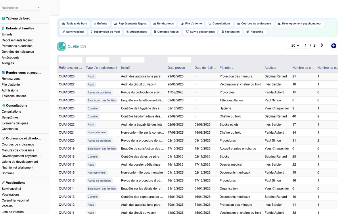
Task: Open record QUA10019
Action: 67,149
